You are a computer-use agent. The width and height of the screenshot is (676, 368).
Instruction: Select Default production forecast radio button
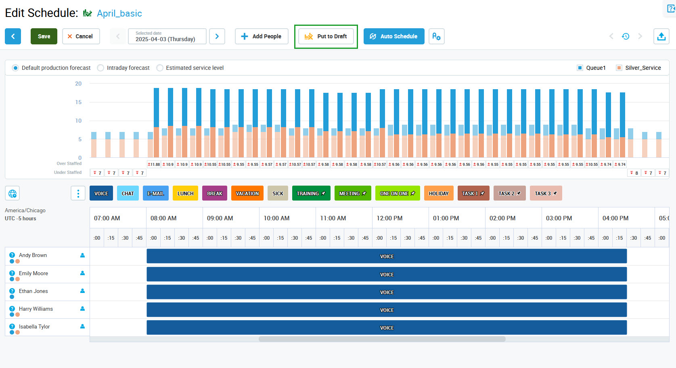pos(15,68)
